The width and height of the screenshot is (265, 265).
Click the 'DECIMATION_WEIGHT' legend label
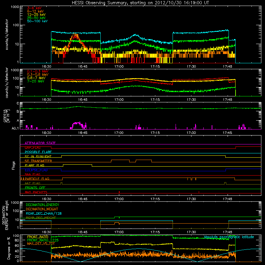tap(42, 209)
